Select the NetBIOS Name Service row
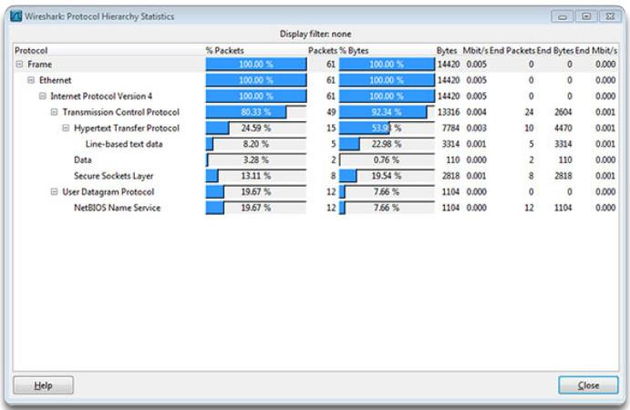 (117, 208)
